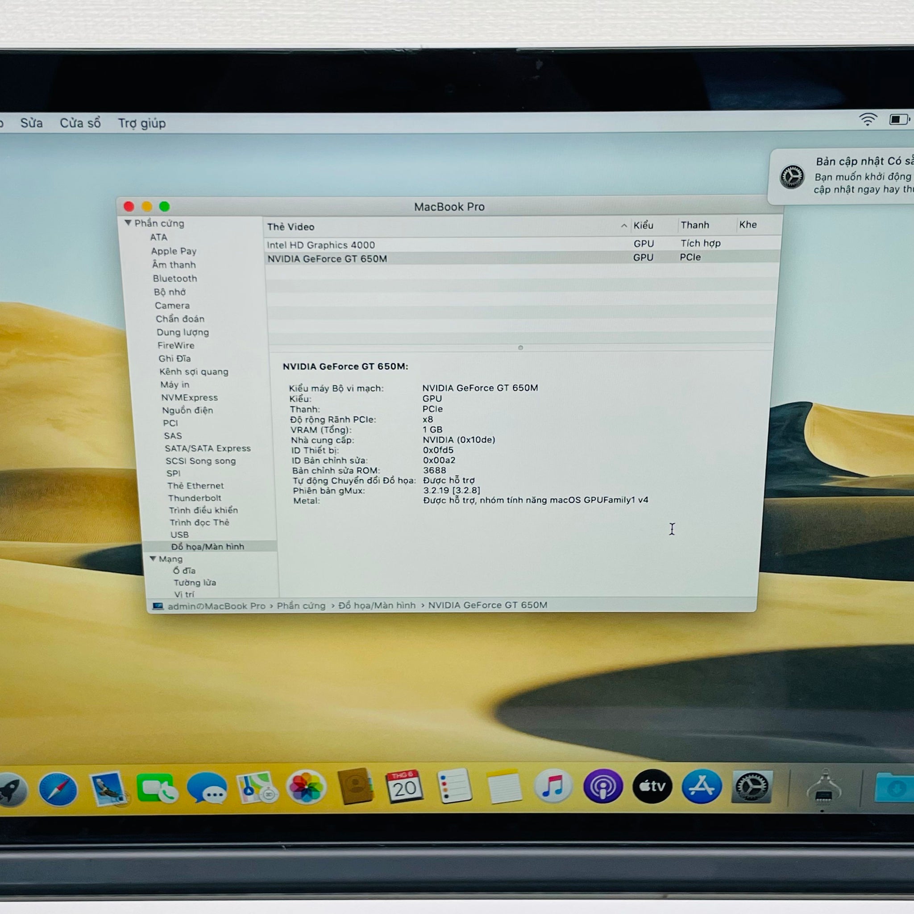This screenshot has height=914, width=914.
Task: Collapse the Mạng section triangle
Action: tap(153, 559)
